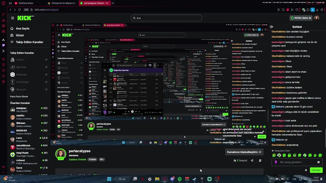The image size is (326, 183).
Task: Select the Devanngel followed channel
Action: point(29,82)
